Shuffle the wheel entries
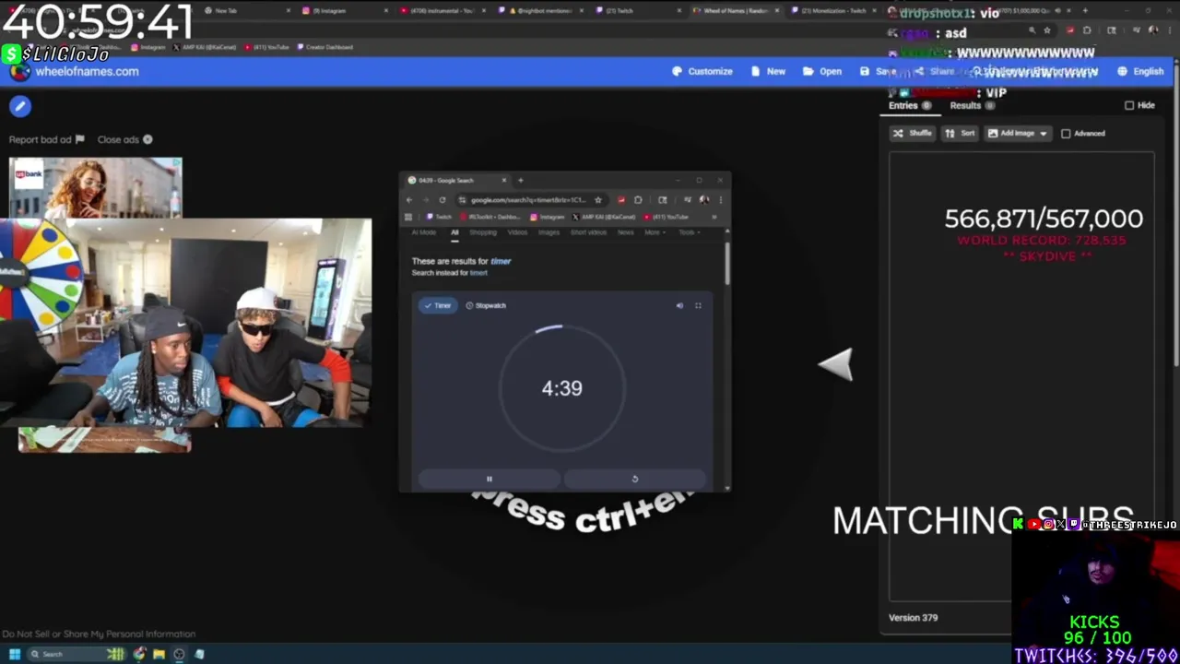1180x664 pixels. (x=912, y=133)
